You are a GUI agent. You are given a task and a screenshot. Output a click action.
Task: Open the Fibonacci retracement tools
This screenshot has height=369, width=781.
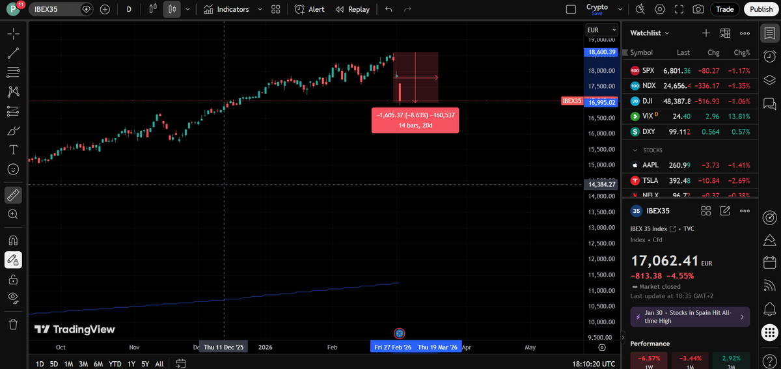(13, 72)
